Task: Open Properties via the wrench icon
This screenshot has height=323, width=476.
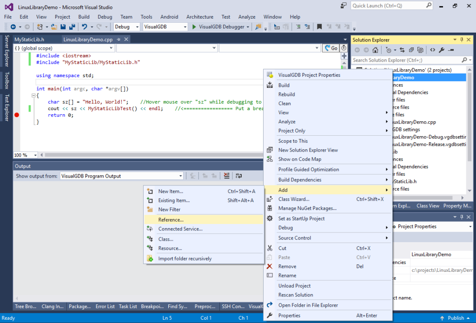Action: 442,49
